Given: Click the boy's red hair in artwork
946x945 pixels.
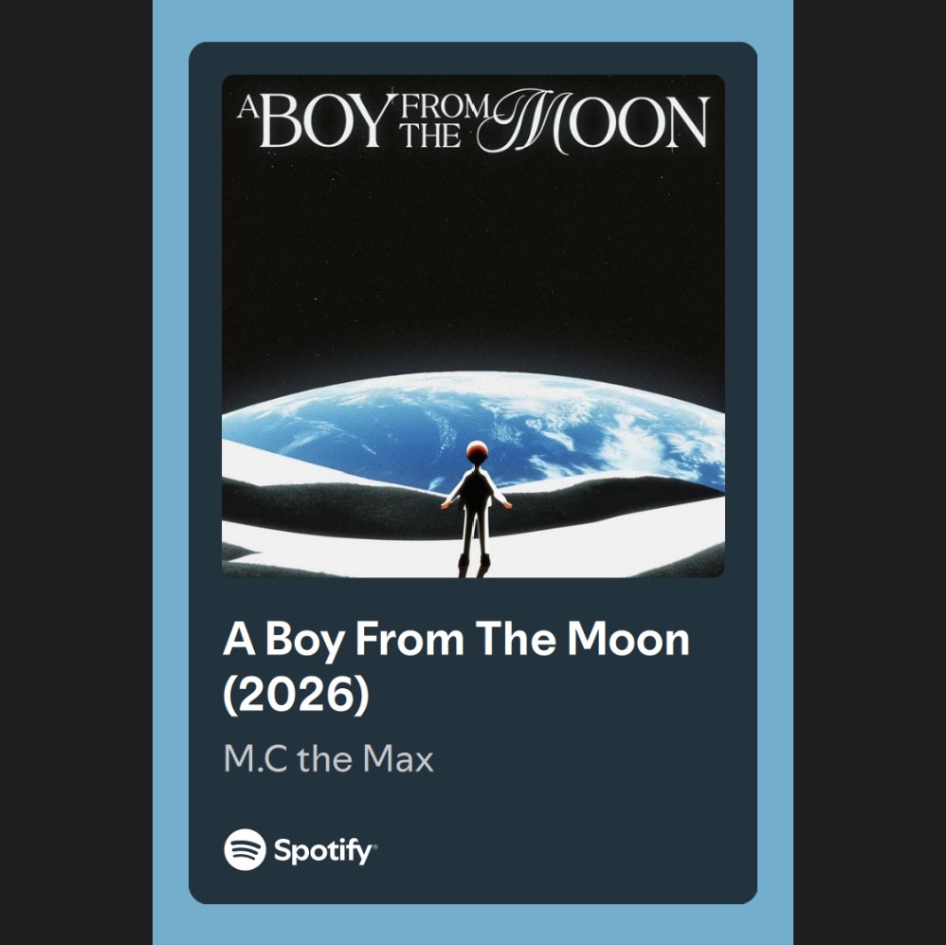Looking at the screenshot, I should point(477,449).
